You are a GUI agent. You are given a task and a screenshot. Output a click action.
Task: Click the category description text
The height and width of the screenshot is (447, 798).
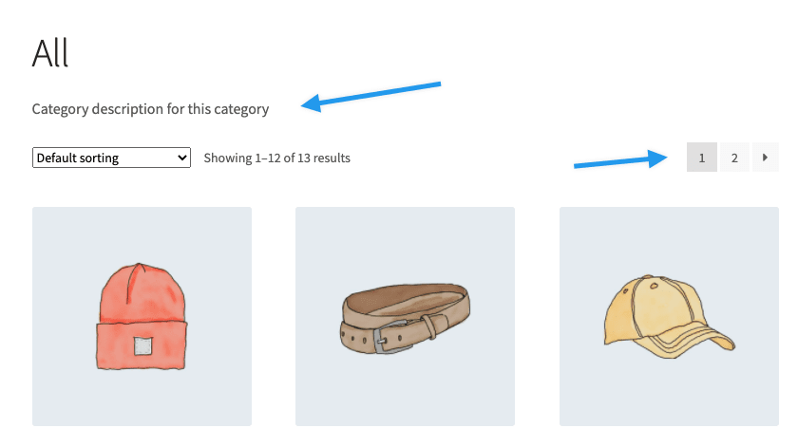150,109
